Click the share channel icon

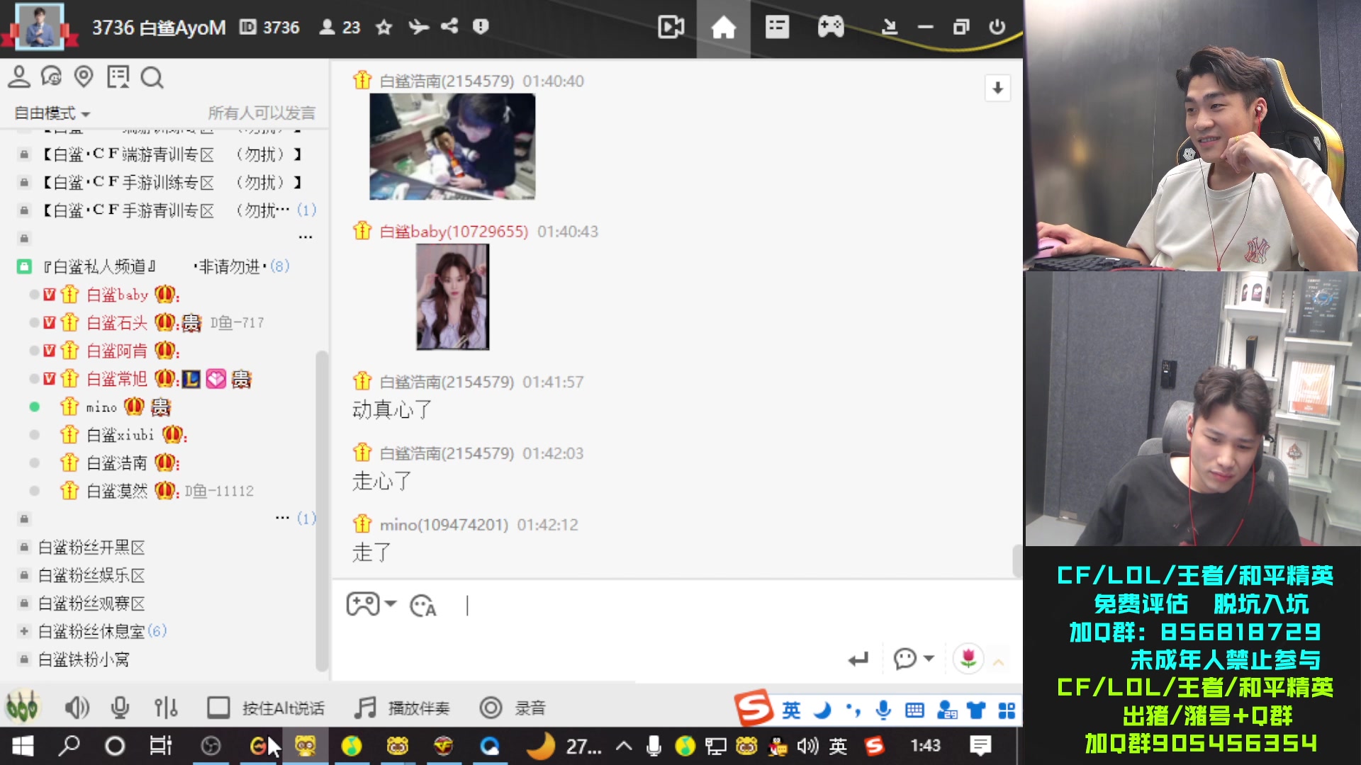click(449, 27)
